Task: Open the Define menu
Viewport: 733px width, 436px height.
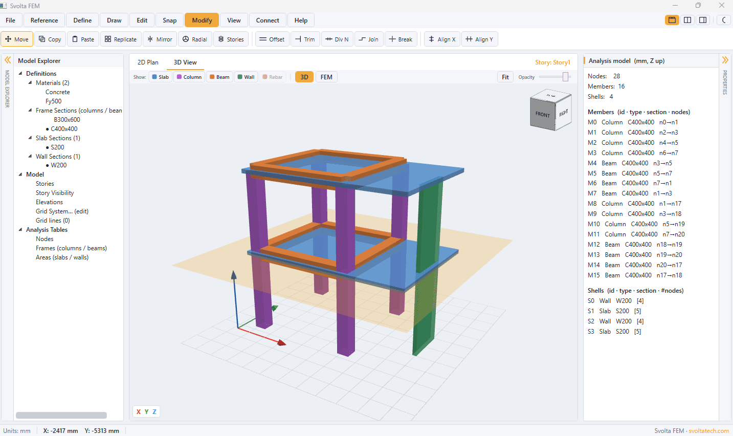Action: [x=82, y=20]
